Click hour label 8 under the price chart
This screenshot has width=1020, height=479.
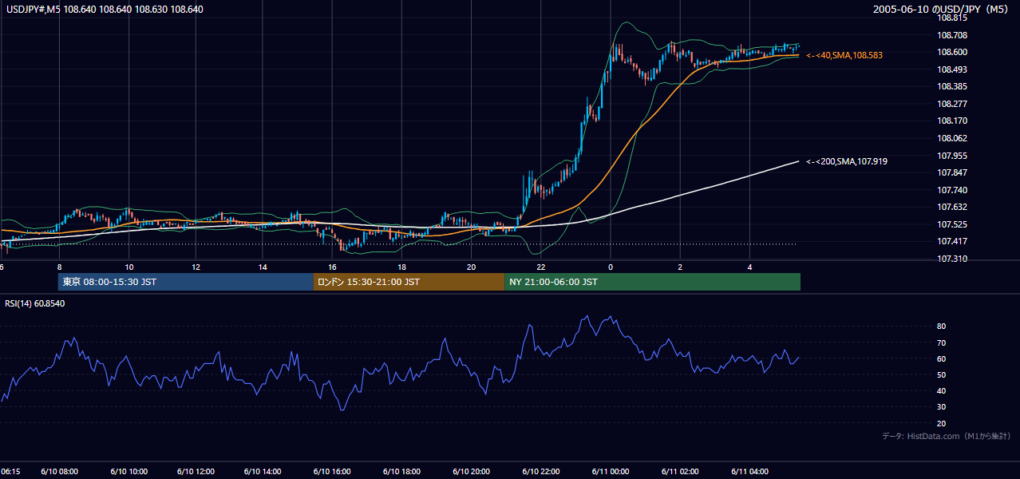point(59,267)
